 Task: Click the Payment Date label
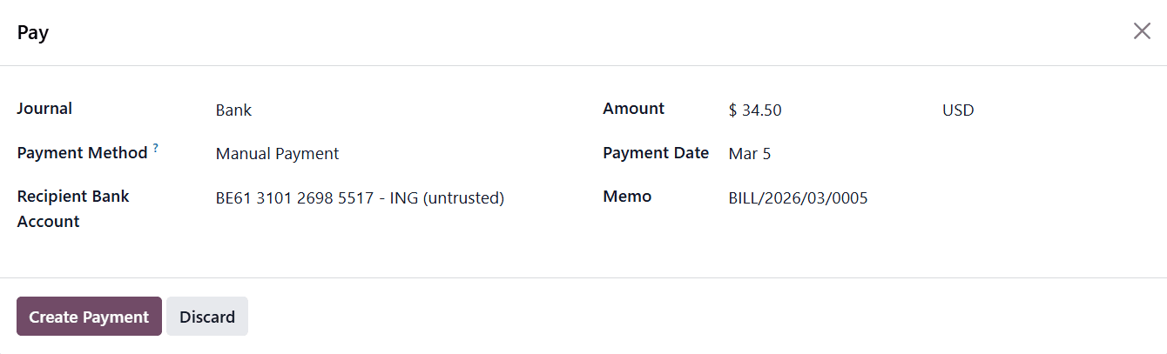click(656, 153)
